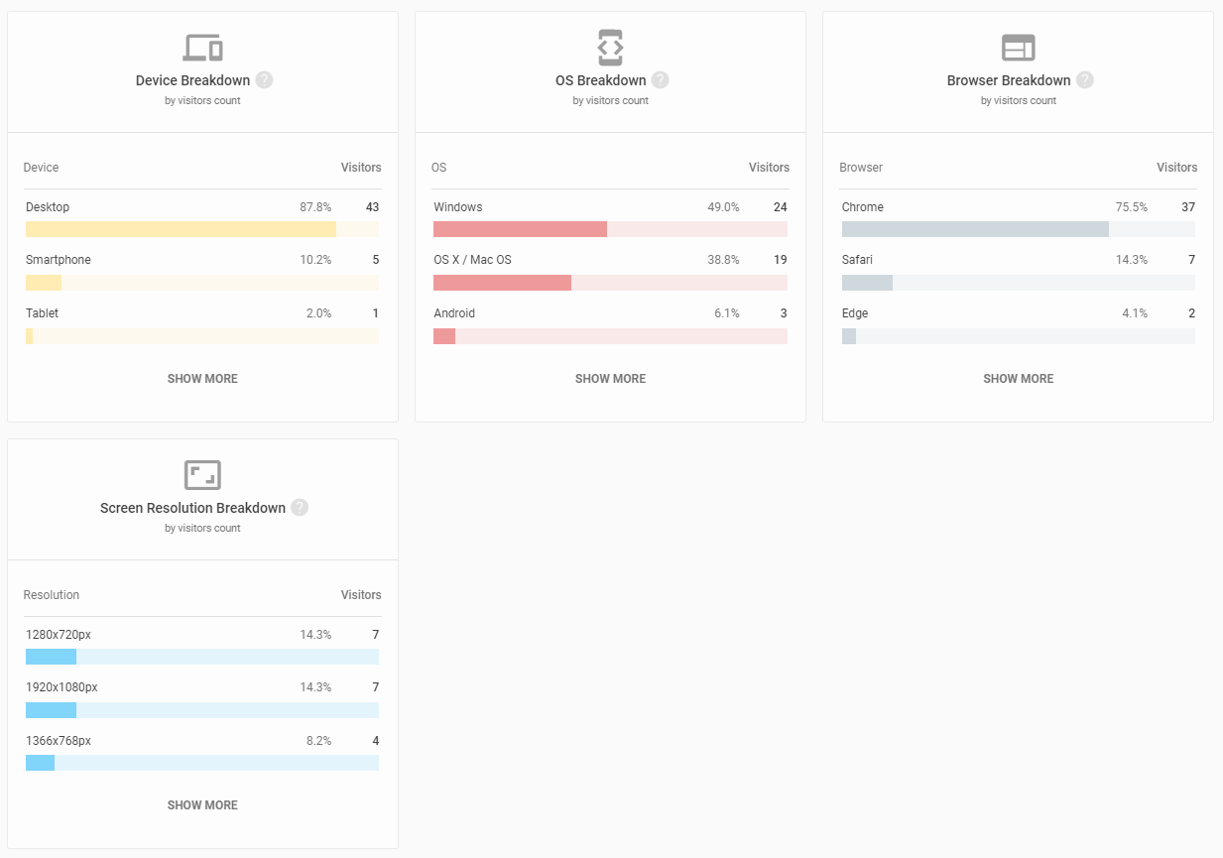Viewport: 1223px width, 858px height.
Task: Show more operating systems in OS Breakdown
Action: tap(610, 379)
